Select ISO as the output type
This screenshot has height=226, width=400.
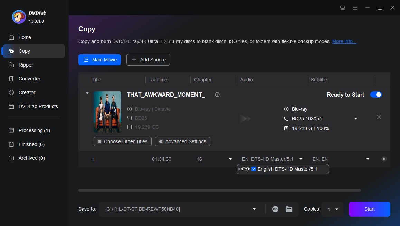[x=275, y=209]
